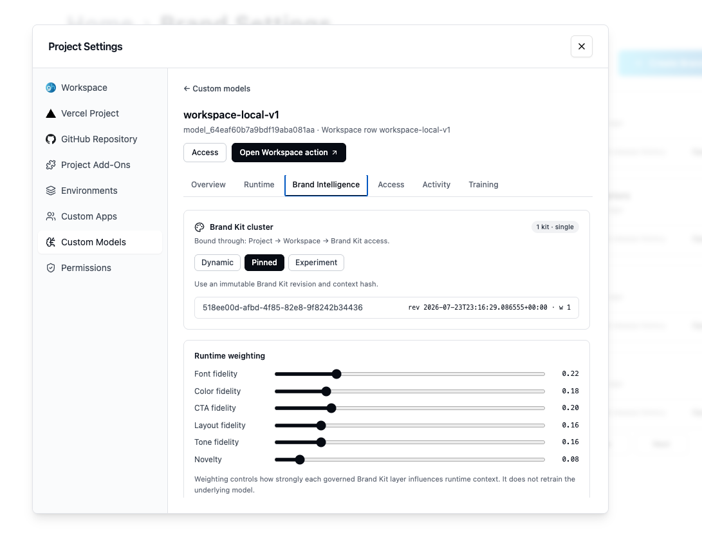The height and width of the screenshot is (553, 702).
Task: Click Open Workspace action button
Action: [288, 152]
